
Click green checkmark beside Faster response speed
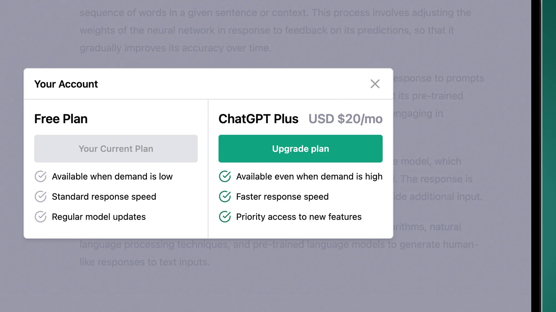tap(225, 197)
